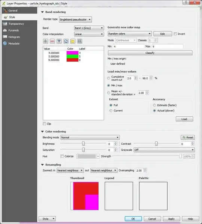202x224 pixels.
Task: Choose Mean +/- standard deviation option
Action: point(108,93)
